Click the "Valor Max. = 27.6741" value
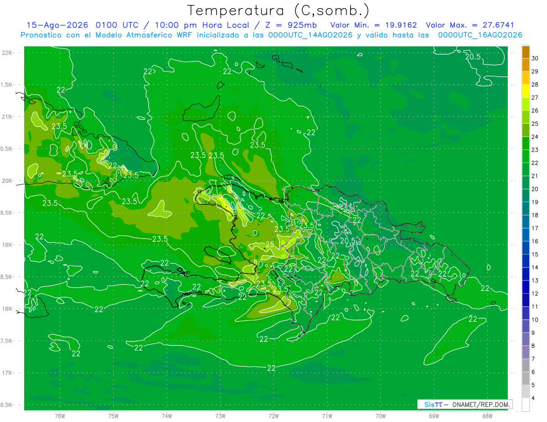Screen dimensions: 547x422 click(x=470, y=25)
